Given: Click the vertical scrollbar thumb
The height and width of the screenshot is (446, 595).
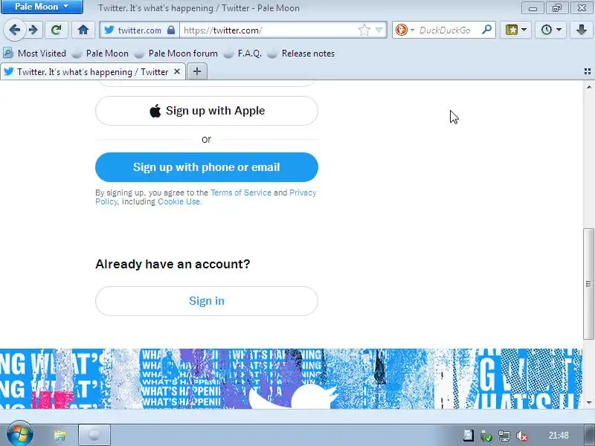Looking at the screenshot, I should tap(588, 284).
